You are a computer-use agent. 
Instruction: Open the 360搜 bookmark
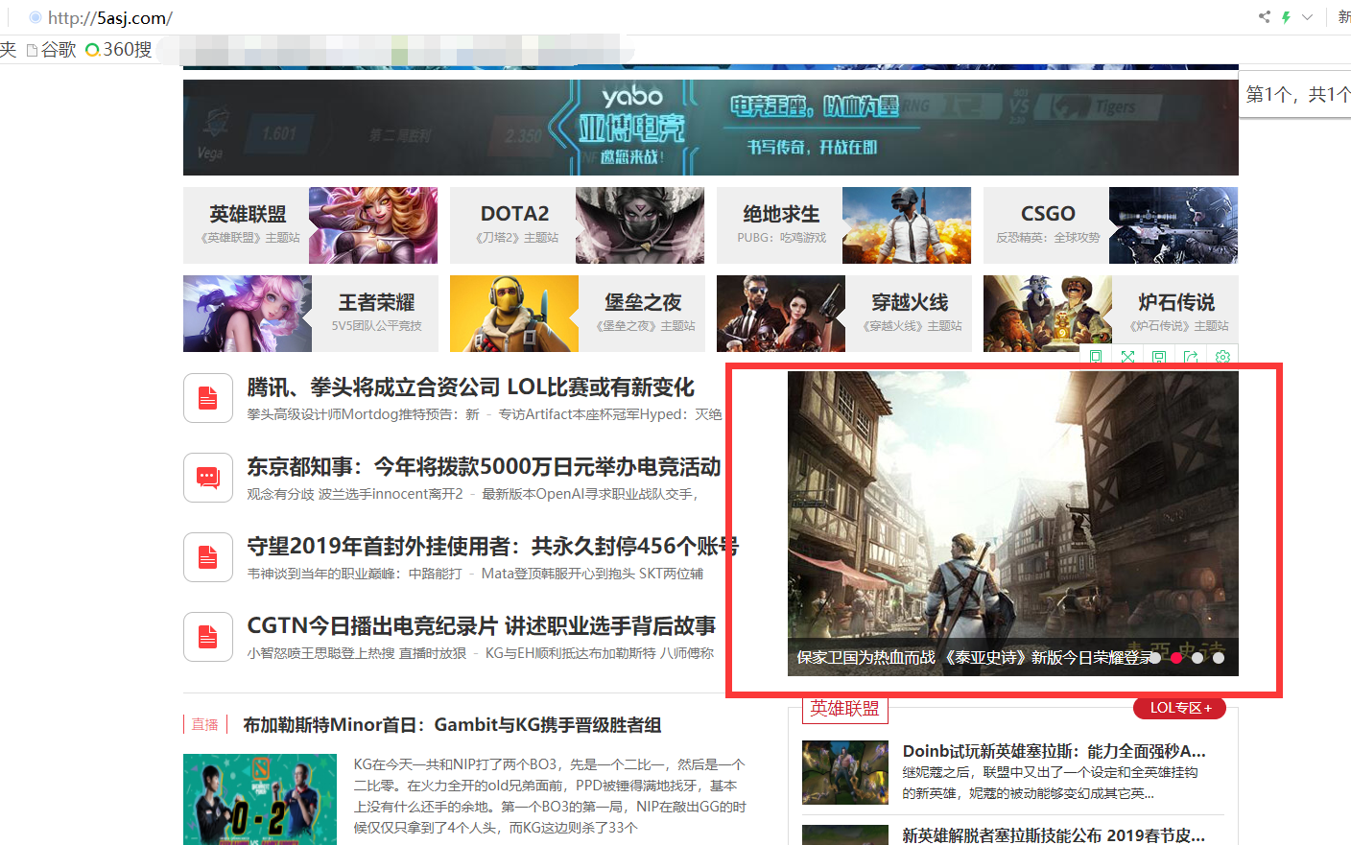(119, 49)
